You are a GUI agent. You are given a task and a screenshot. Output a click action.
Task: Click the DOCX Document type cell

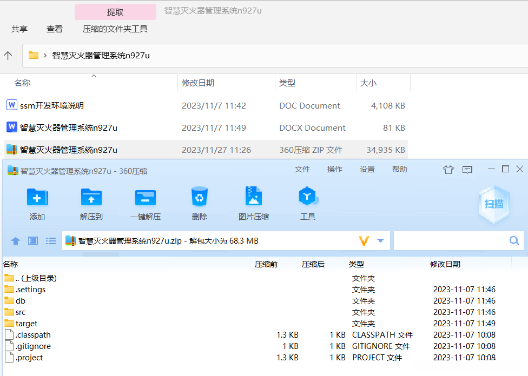click(x=313, y=128)
